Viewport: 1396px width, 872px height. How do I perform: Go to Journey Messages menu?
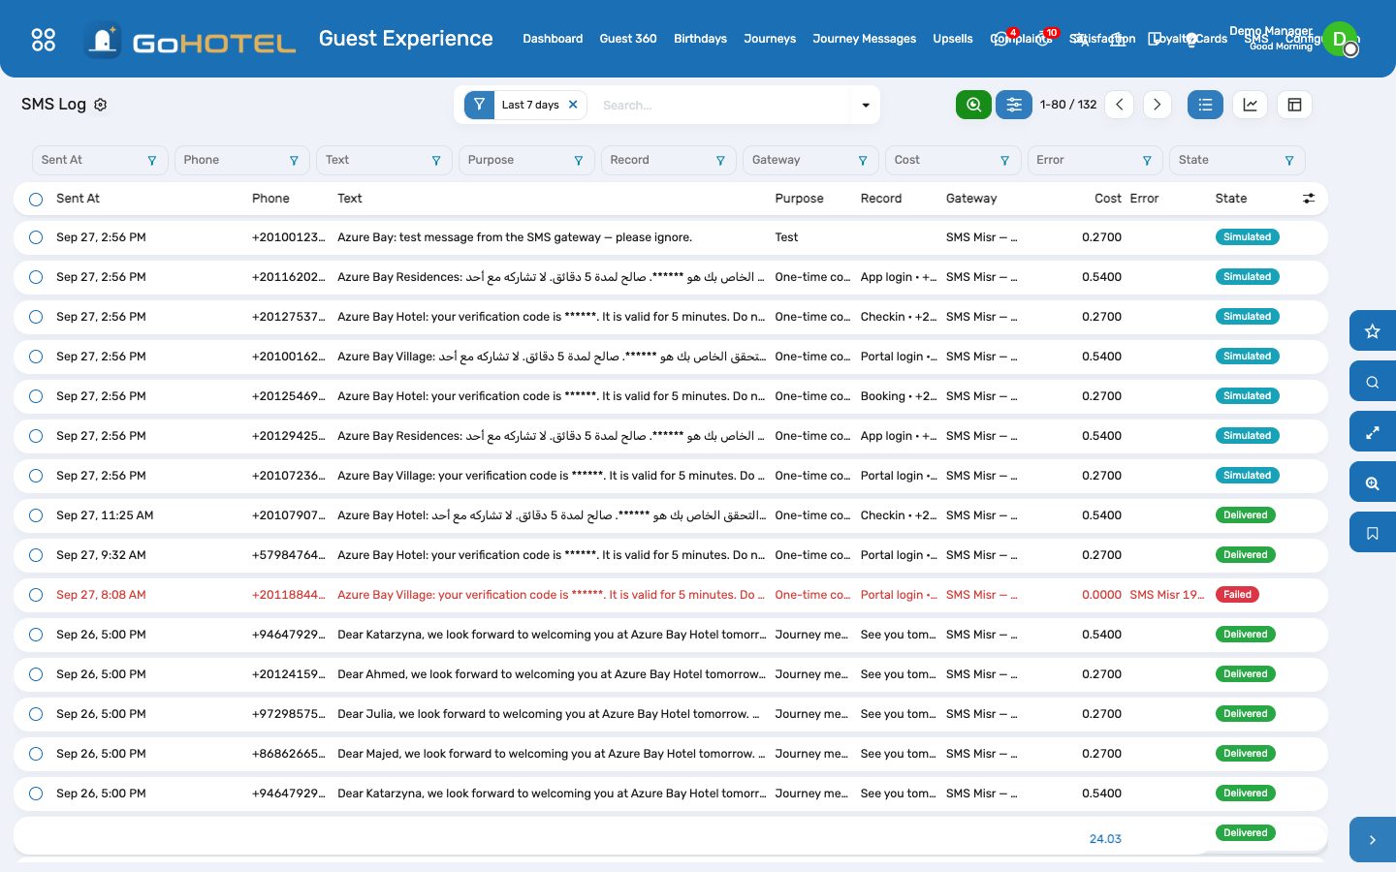864,39
